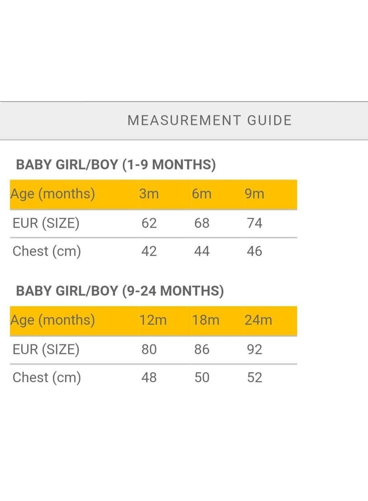Click the 3m age column header
The width and height of the screenshot is (368, 501).
[x=149, y=194]
